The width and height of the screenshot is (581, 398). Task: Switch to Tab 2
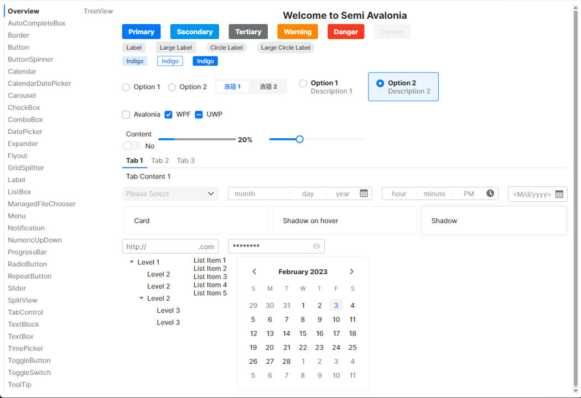coord(160,160)
